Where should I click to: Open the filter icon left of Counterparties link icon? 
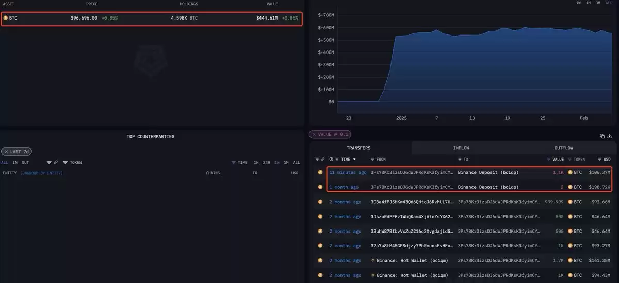click(x=49, y=163)
